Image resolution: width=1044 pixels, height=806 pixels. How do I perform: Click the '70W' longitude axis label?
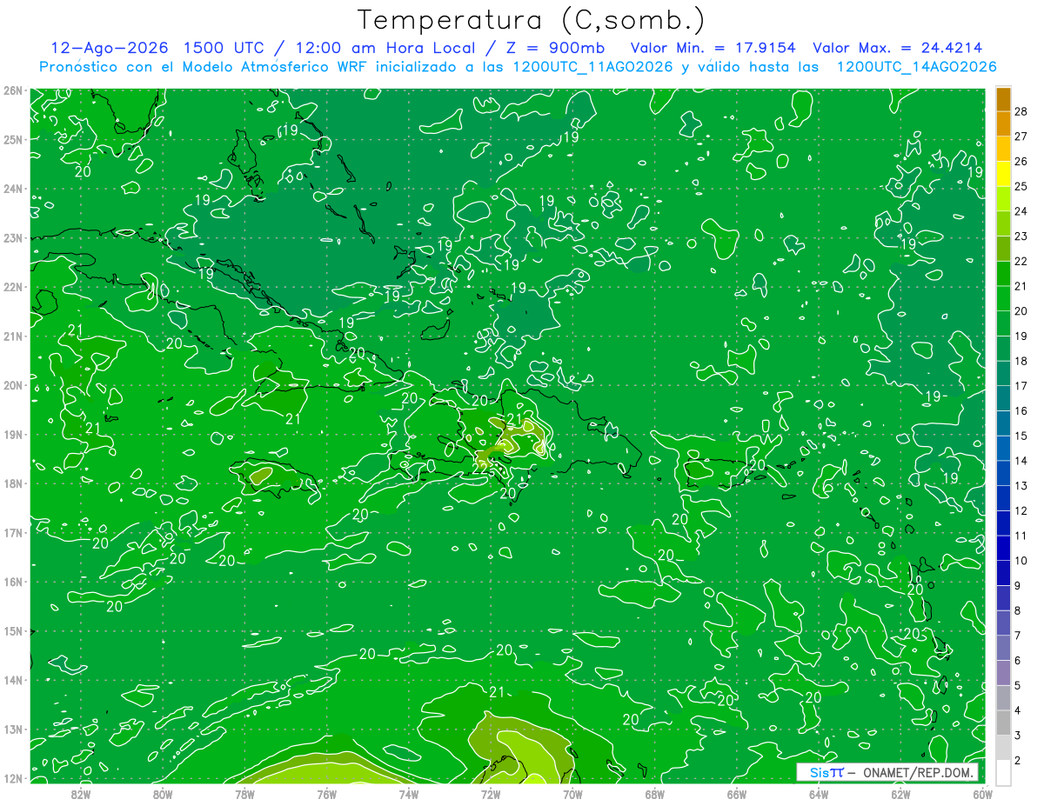coord(572,793)
